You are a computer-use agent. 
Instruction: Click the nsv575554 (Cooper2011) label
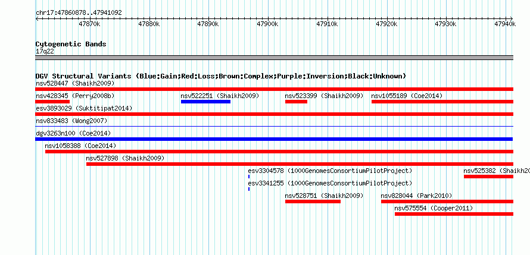(x=434, y=208)
